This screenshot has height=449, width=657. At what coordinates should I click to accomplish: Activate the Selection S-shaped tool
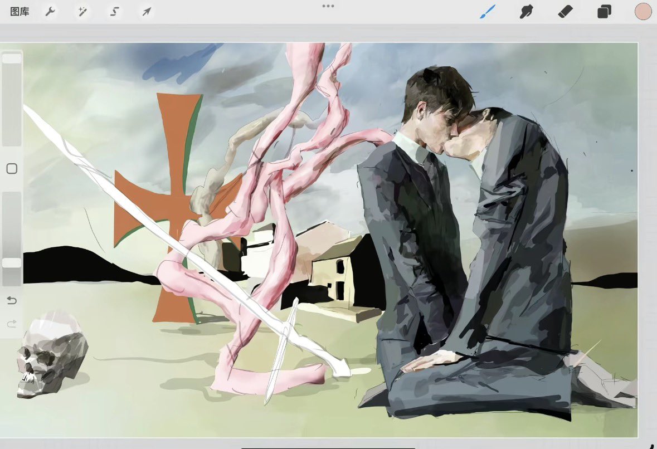(114, 12)
